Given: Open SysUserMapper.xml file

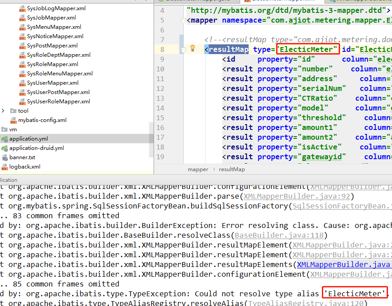Looking at the screenshot, I should 53,82.
